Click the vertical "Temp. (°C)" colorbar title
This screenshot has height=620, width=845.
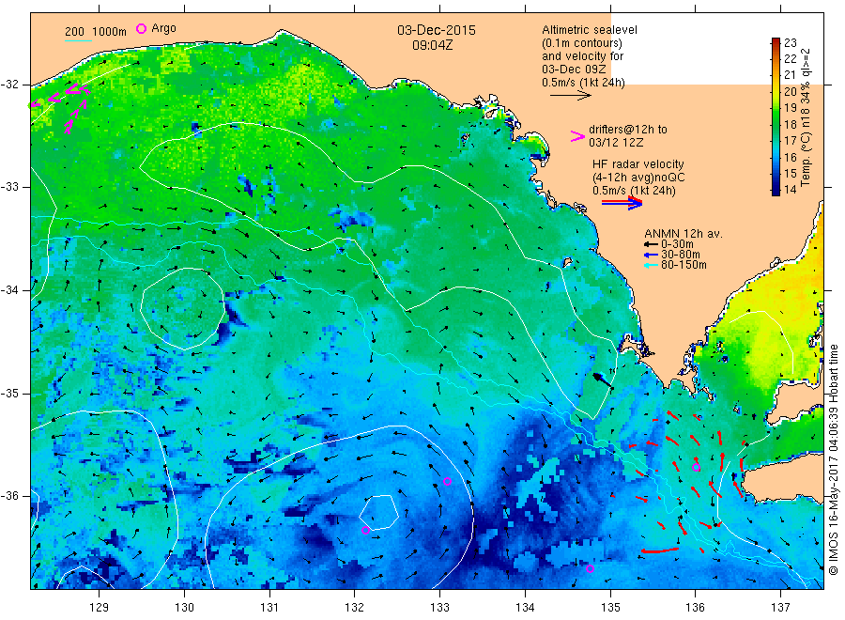point(806,158)
